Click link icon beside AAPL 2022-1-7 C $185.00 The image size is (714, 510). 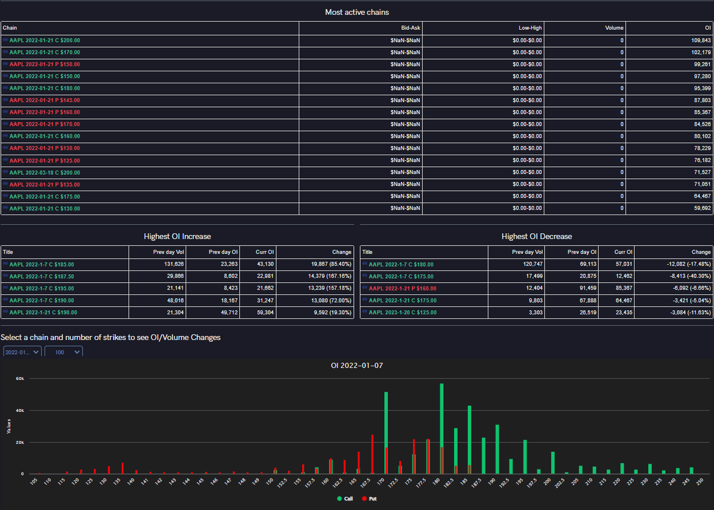5,265
